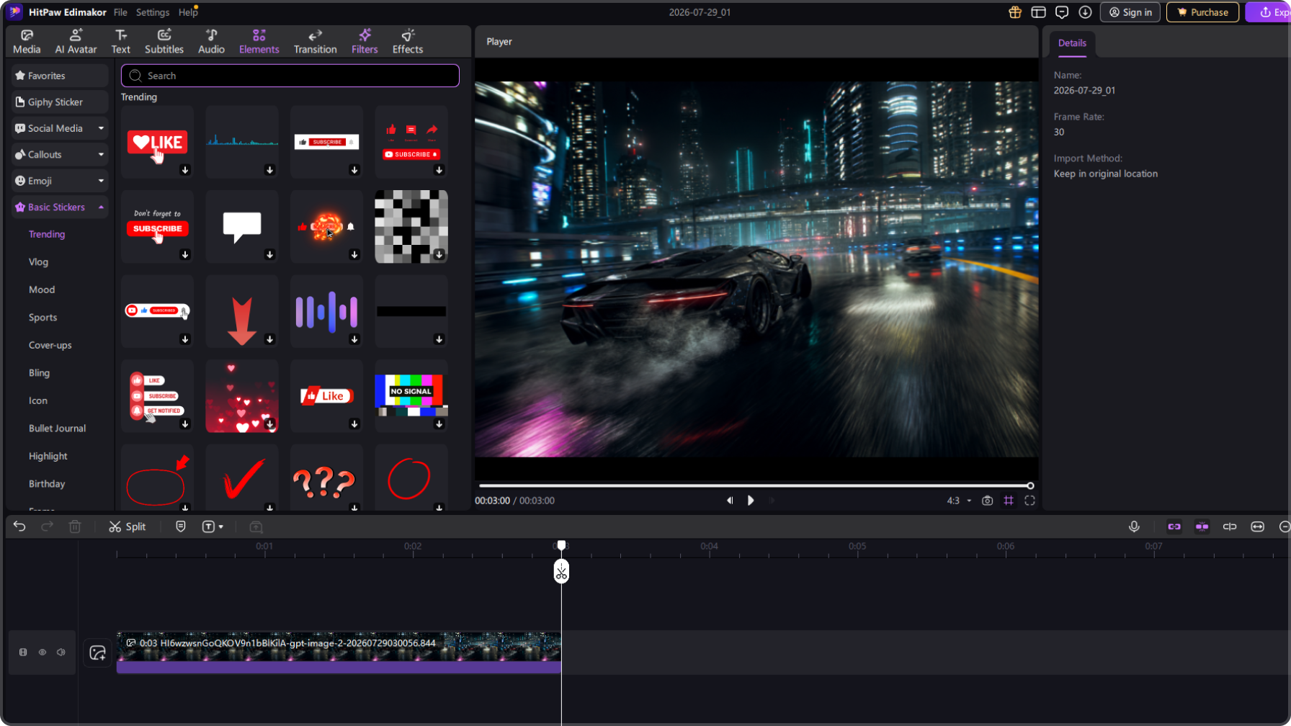This screenshot has width=1291, height=726.
Task: Click the freeze frame icon in timeline toolbar
Action: [256, 526]
